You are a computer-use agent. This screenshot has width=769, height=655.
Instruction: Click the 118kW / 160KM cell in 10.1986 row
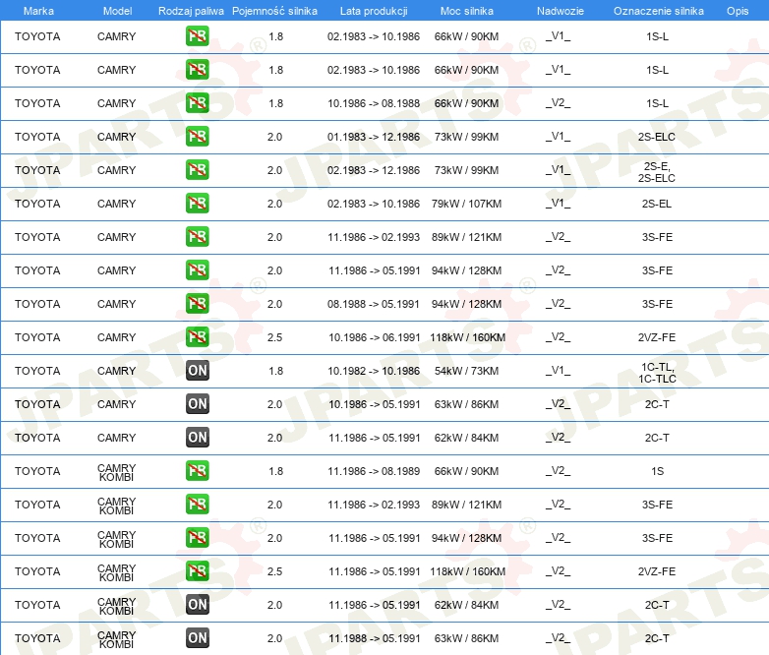pyautogui.click(x=467, y=337)
